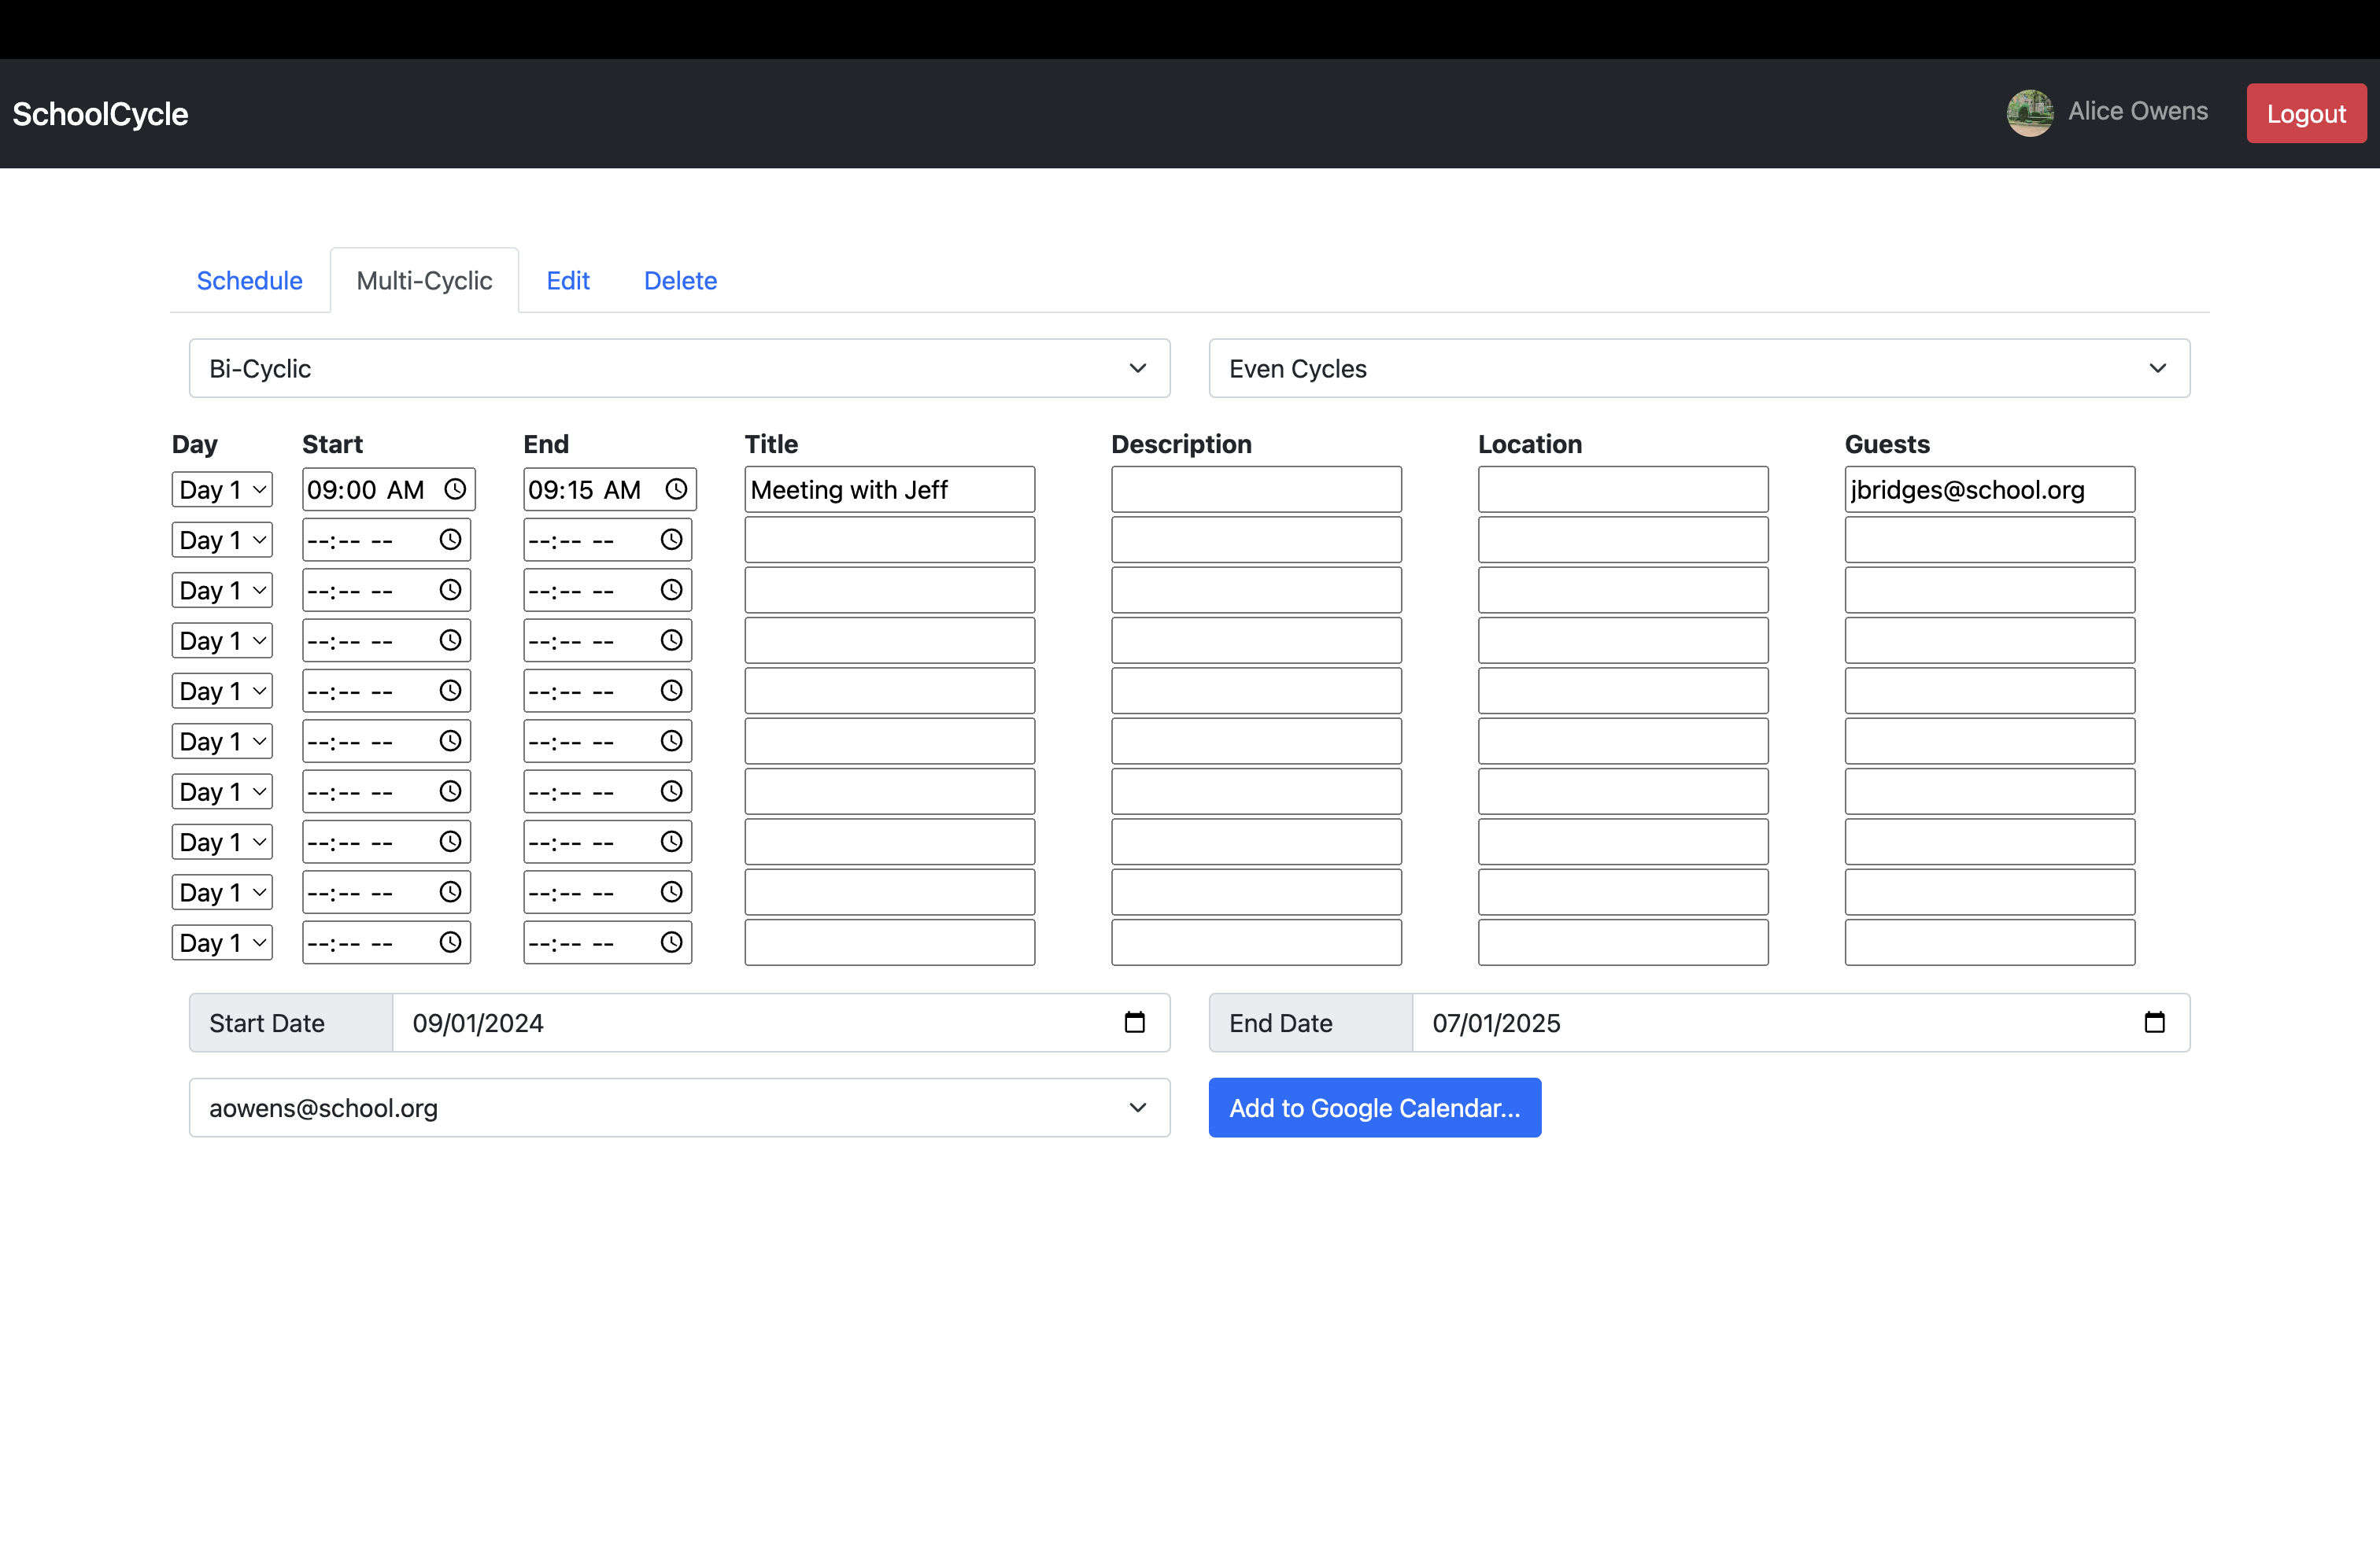Open the last row Day 1 selector
Viewport: 2380px width, 1545px height.
tap(222, 942)
